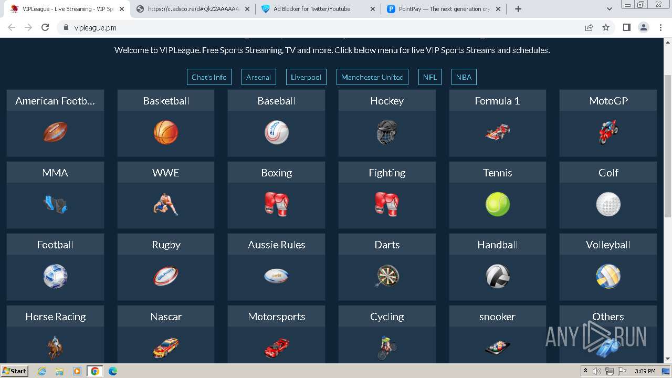Toggle the browser side panel
Screen dimensions: 672x378
626,28
